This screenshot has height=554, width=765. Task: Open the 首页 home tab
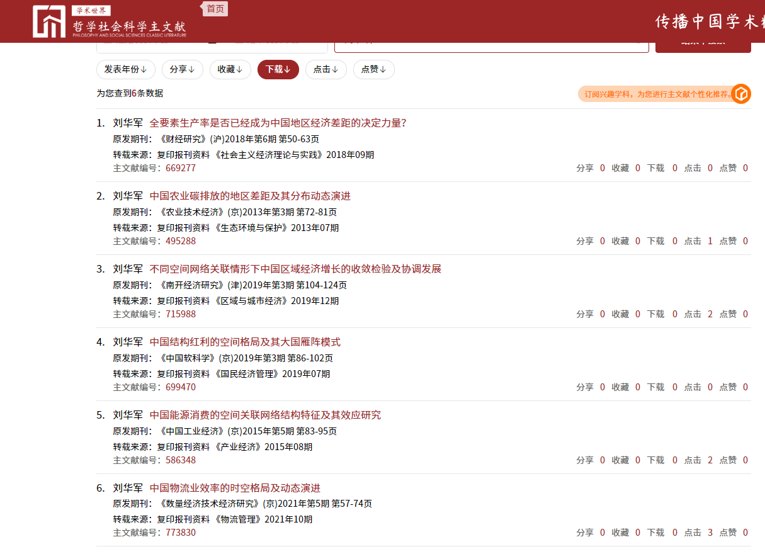tap(215, 9)
